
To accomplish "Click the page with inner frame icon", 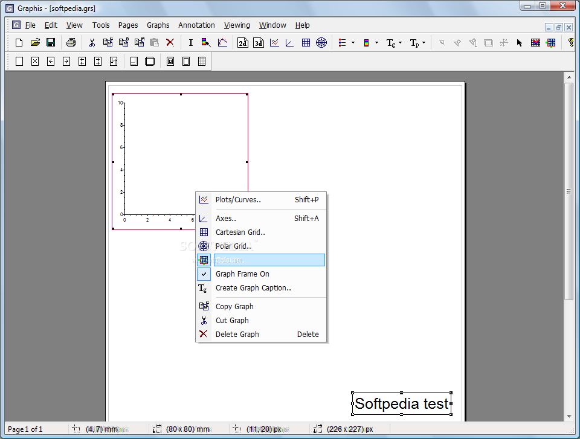I will (x=186, y=62).
